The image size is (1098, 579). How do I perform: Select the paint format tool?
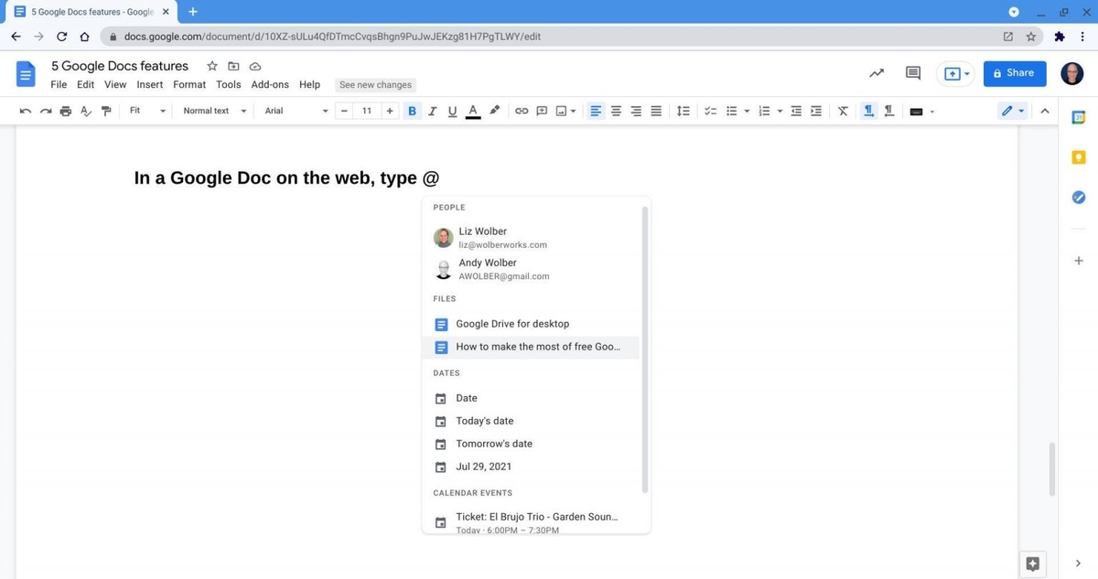pos(106,111)
